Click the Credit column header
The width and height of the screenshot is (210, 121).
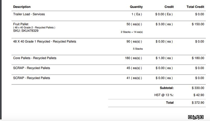tap(169, 7)
